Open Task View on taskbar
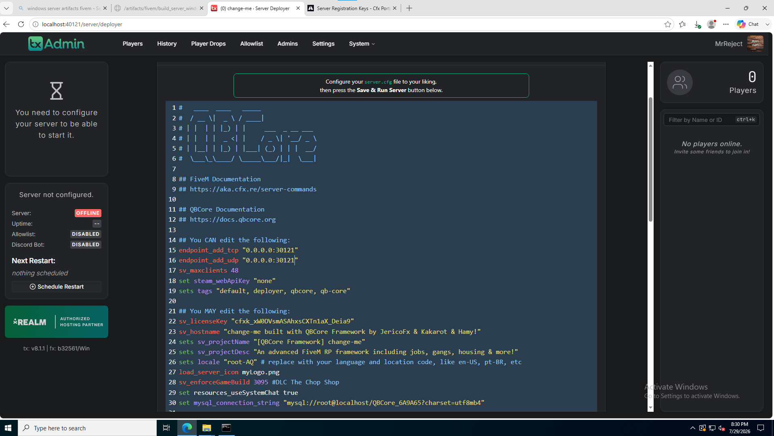Screen dimensions: 774x436 (x=166, y=428)
